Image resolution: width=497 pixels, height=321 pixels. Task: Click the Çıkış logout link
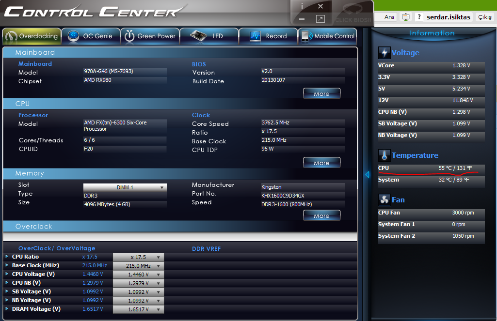[485, 17]
